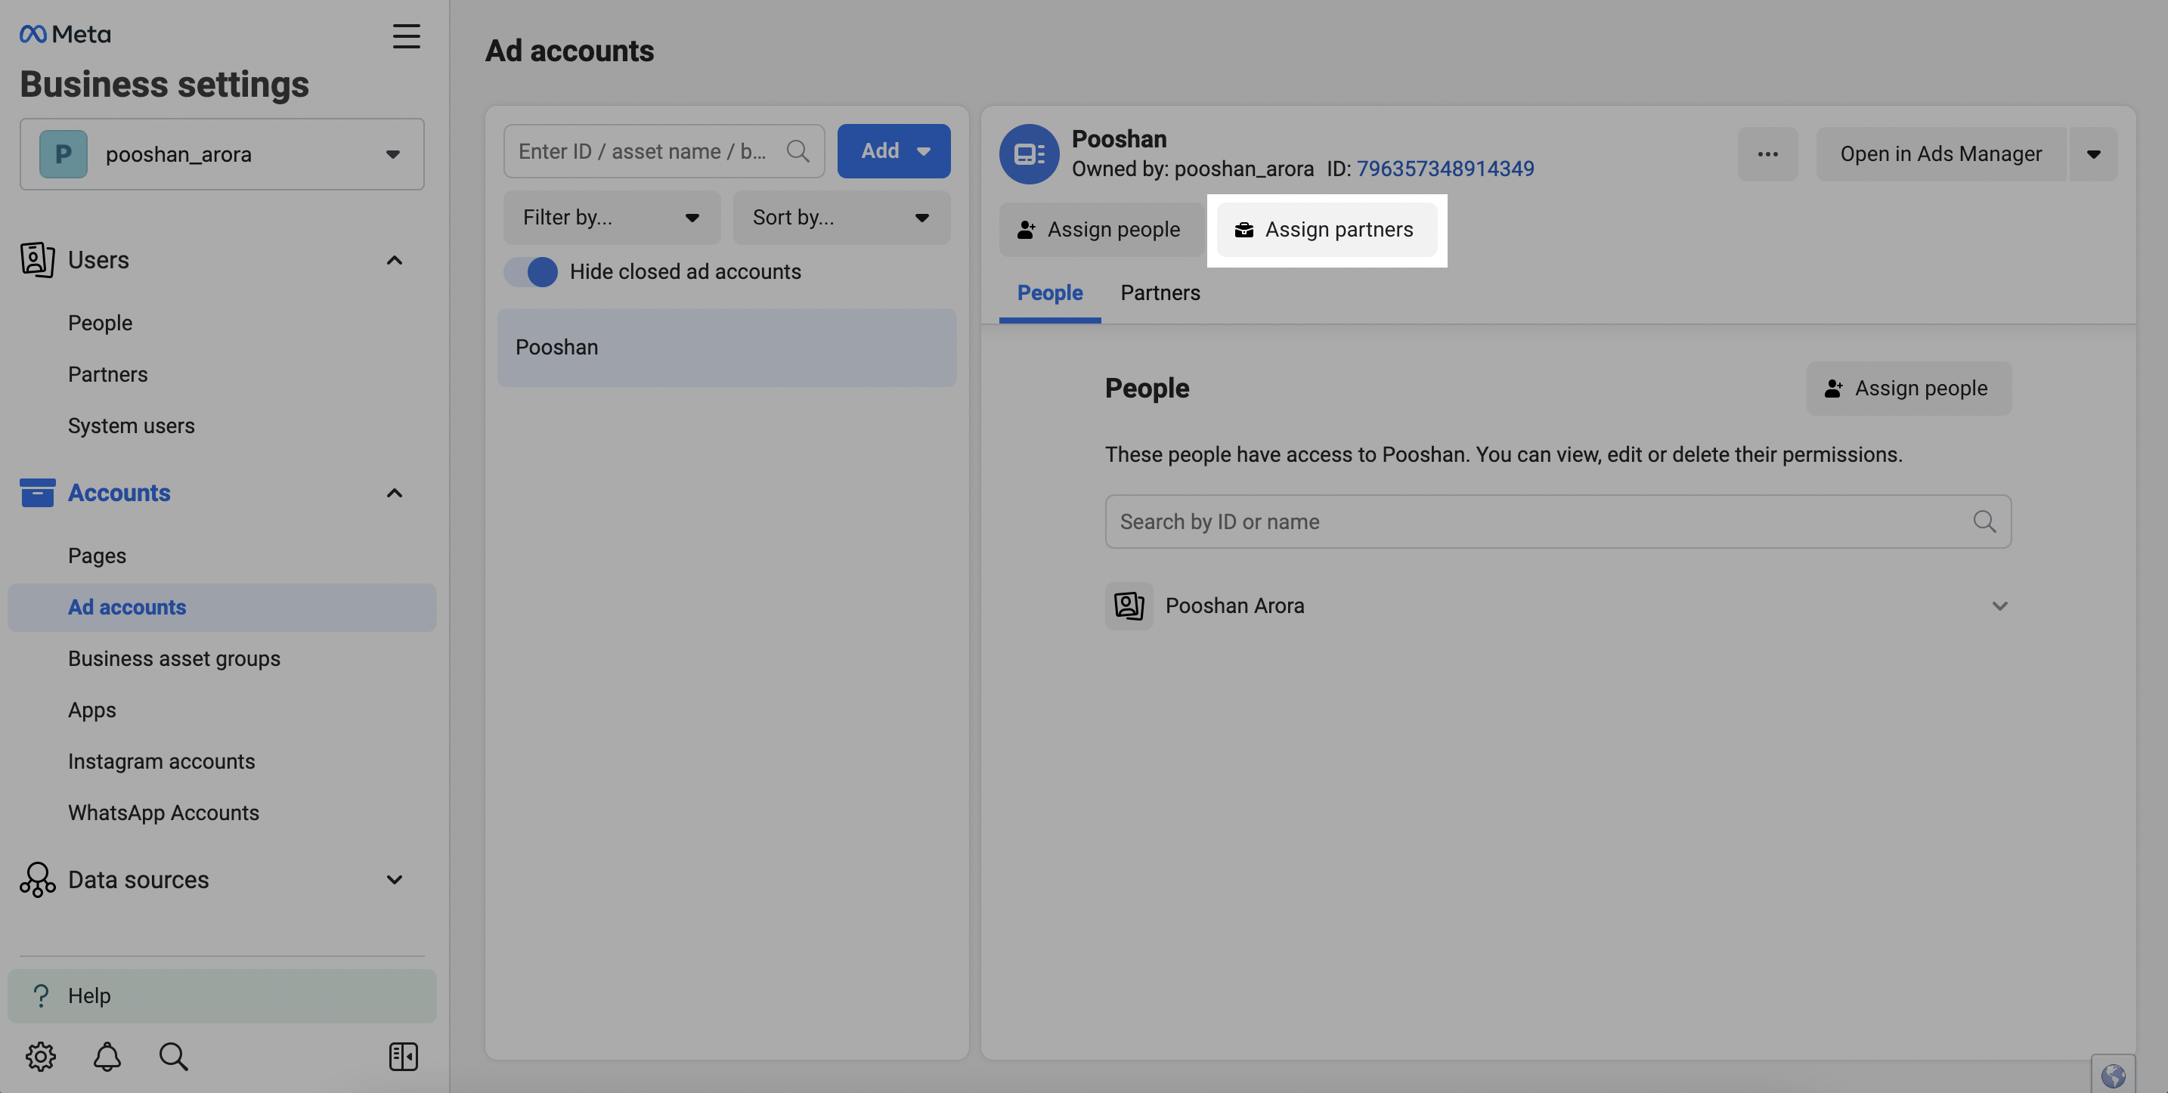Open the Sort by dropdown
Screen dimensions: 2168x1093
[x=841, y=218]
